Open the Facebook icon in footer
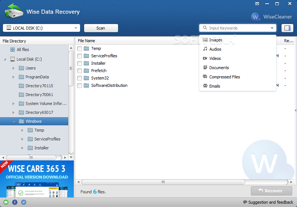 click(15, 202)
